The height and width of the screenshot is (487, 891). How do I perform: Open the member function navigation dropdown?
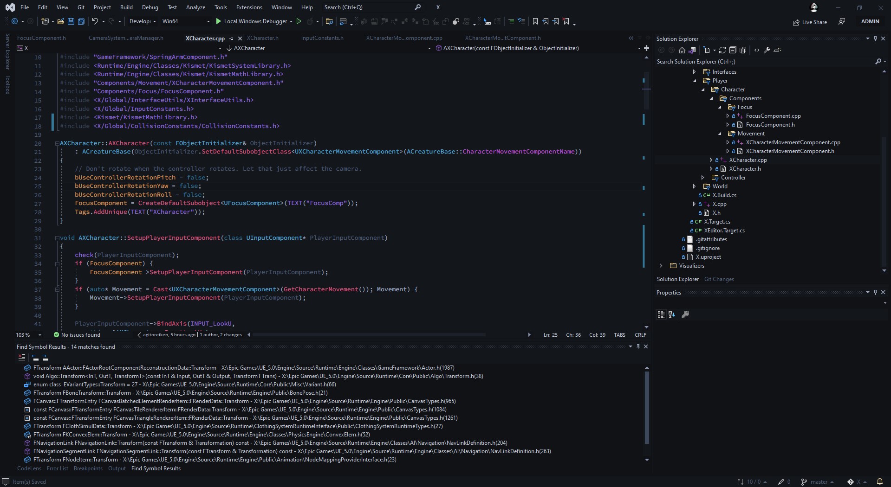click(x=538, y=48)
